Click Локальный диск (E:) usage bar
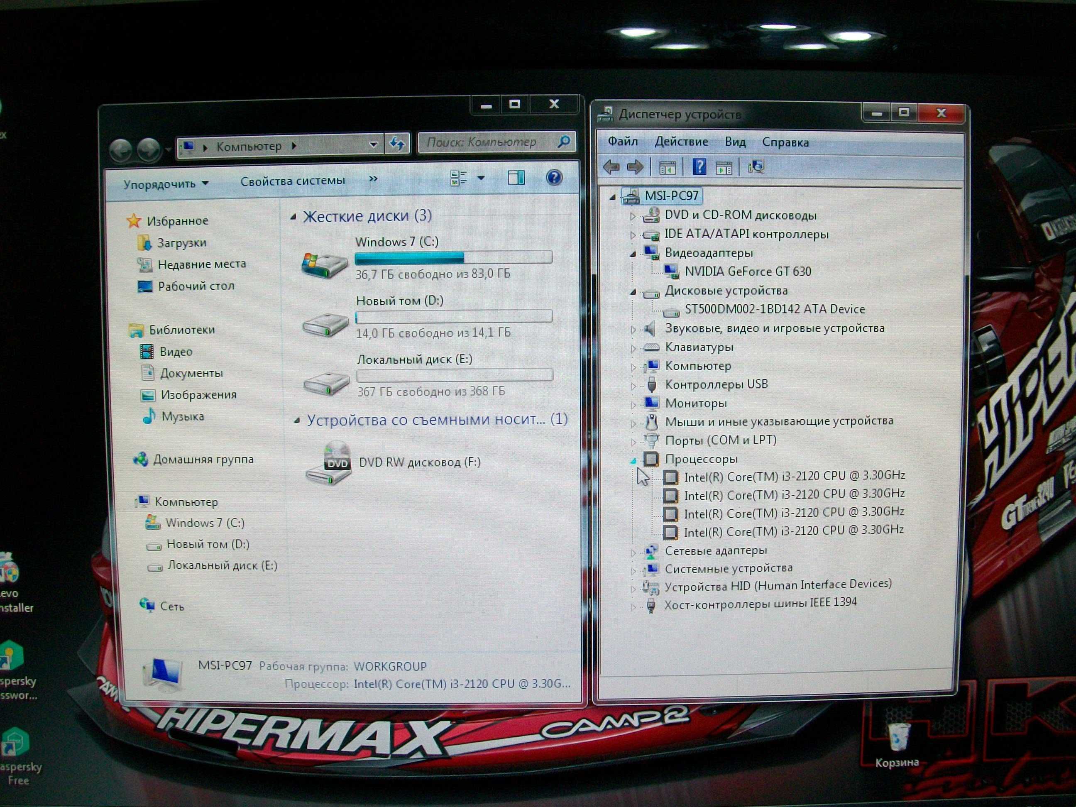 pos(455,375)
